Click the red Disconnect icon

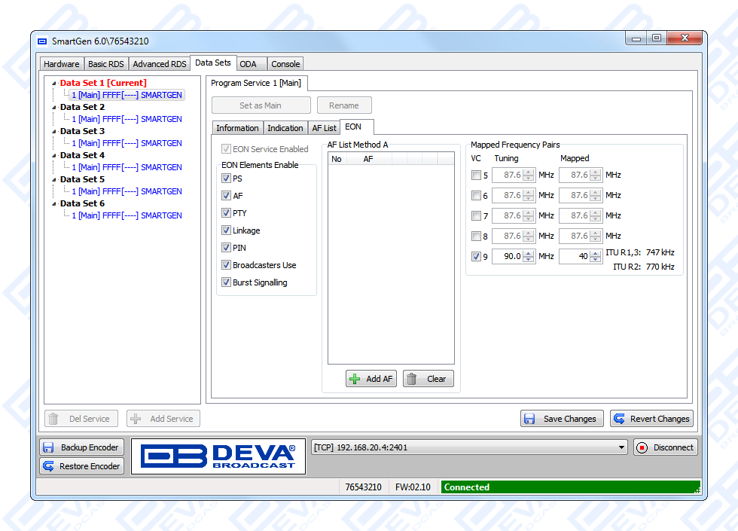pyautogui.click(x=642, y=447)
